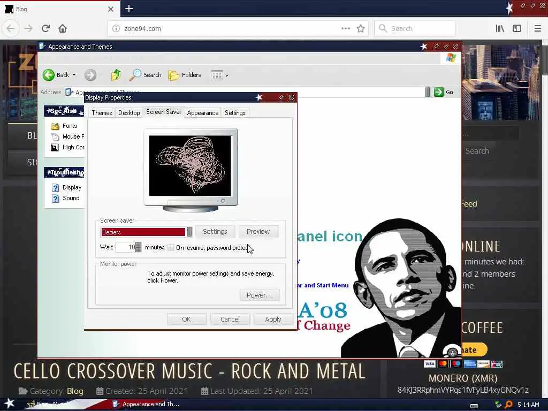Bookmark this page with the star
548x411 pixels.
tap(361, 28)
